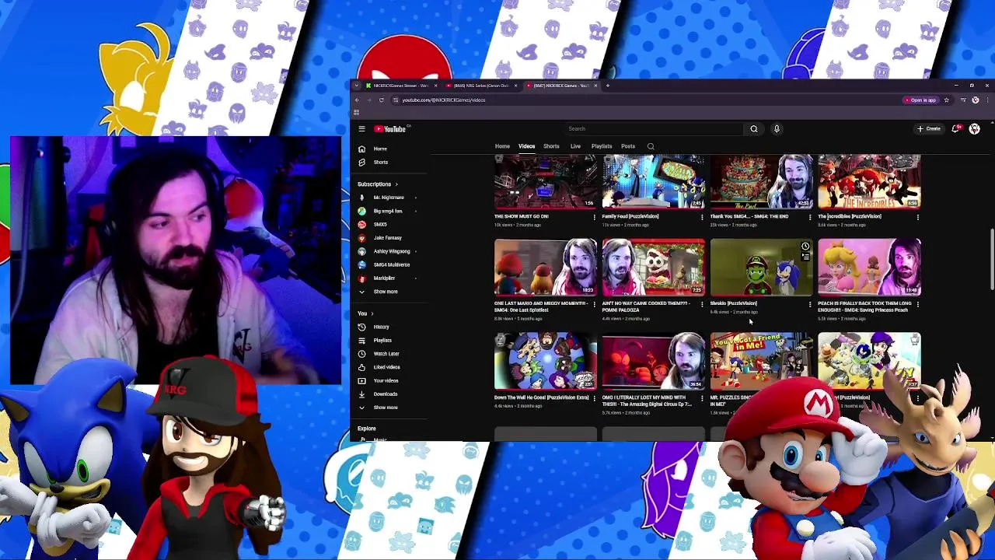Activate voice search microphone

coord(776,129)
